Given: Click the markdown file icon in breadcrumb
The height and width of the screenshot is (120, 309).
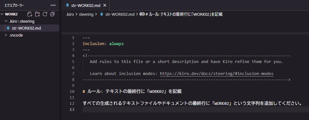Looking at the screenshot, I should coord(102,14).
